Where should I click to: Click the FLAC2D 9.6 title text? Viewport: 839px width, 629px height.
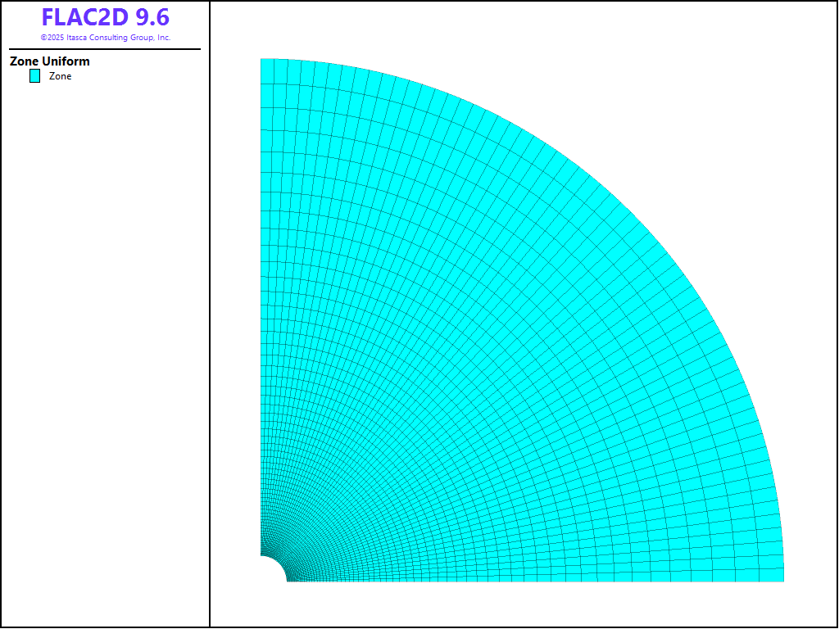point(105,18)
